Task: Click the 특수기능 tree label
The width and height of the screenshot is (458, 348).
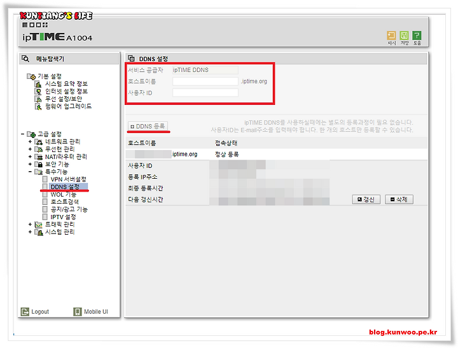Action: 57,172
